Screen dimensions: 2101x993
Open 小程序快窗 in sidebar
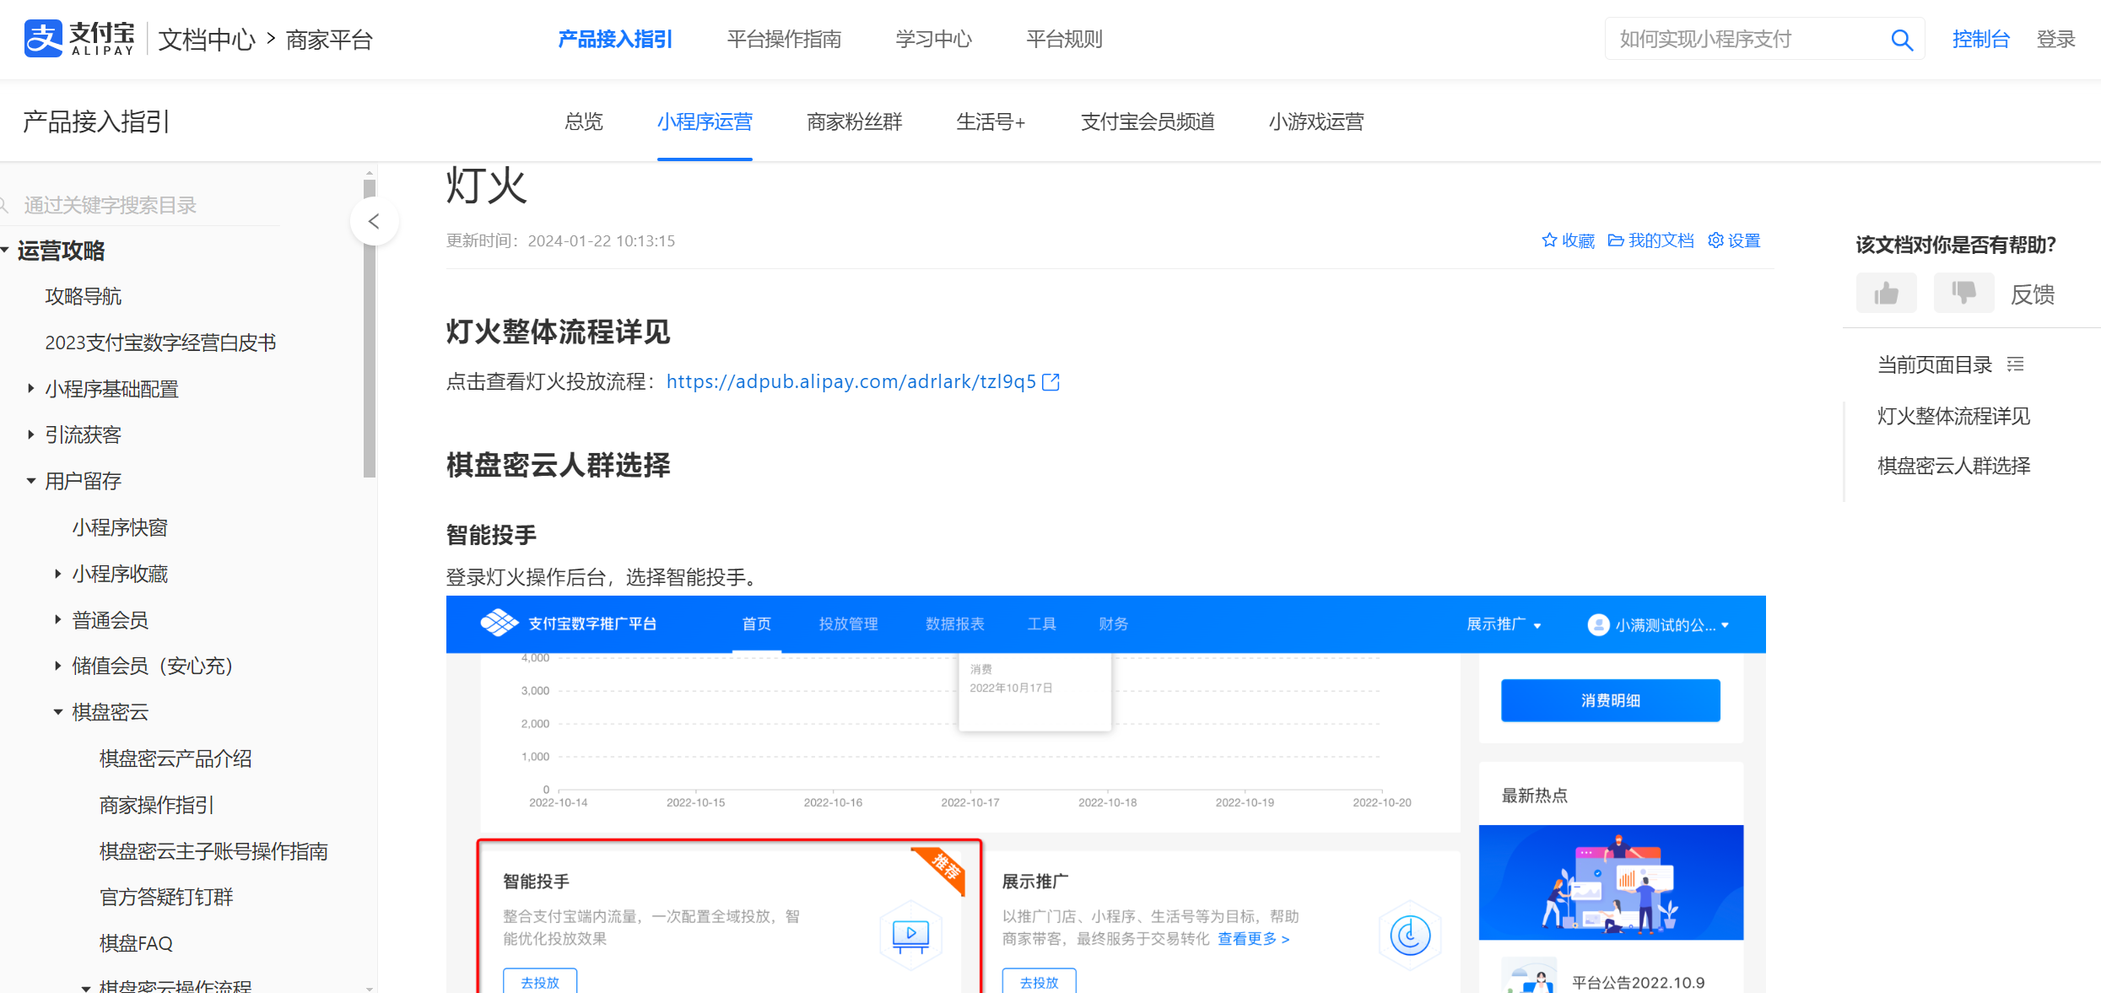pos(120,527)
